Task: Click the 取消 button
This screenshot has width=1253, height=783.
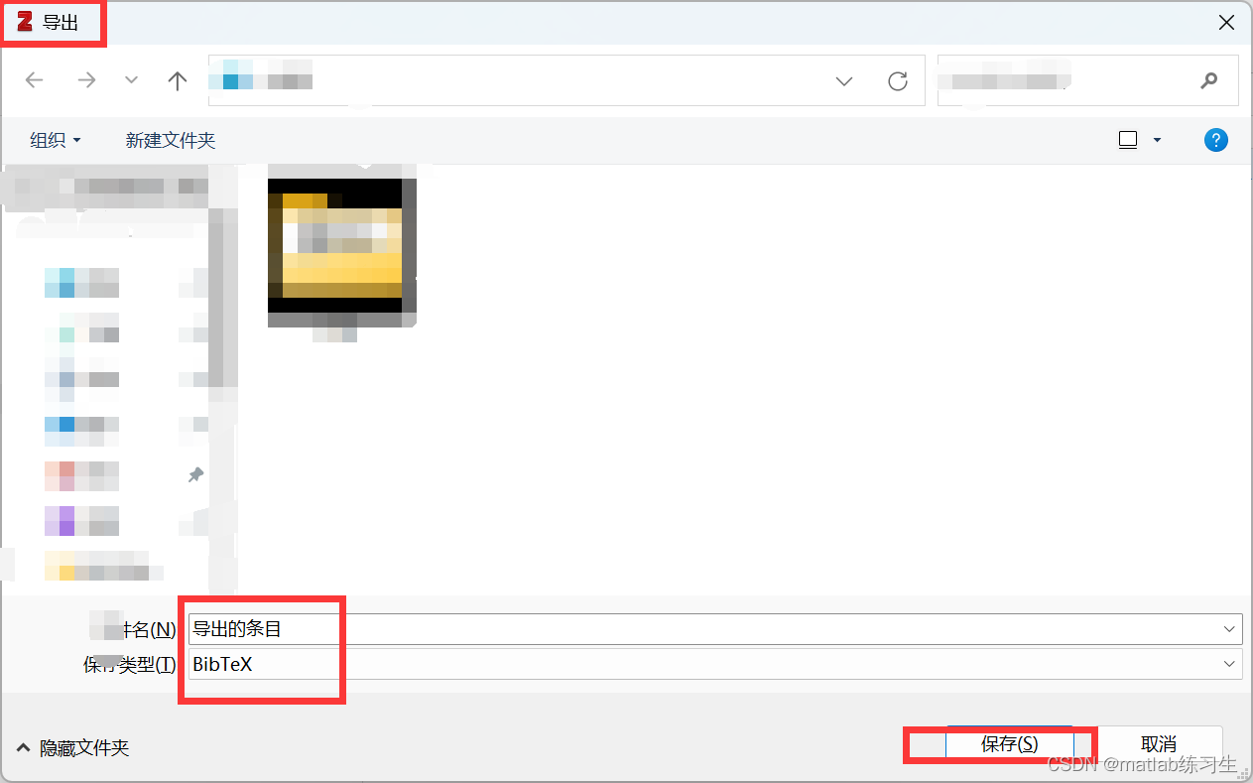Action: [x=1158, y=743]
